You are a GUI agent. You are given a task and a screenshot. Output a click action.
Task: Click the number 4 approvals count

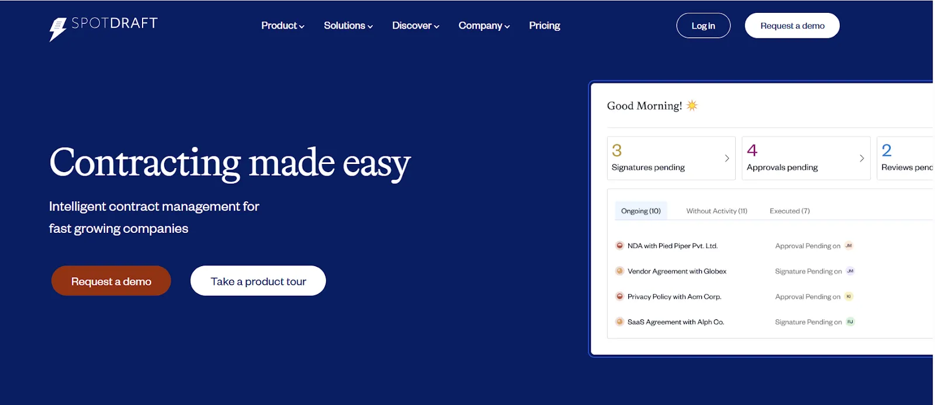click(752, 151)
